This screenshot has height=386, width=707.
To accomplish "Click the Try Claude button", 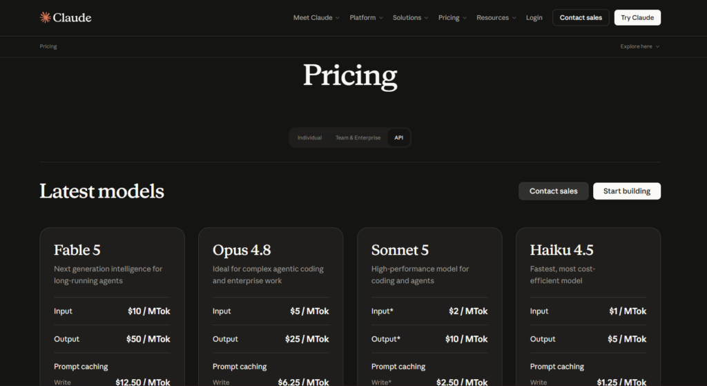I will (637, 17).
